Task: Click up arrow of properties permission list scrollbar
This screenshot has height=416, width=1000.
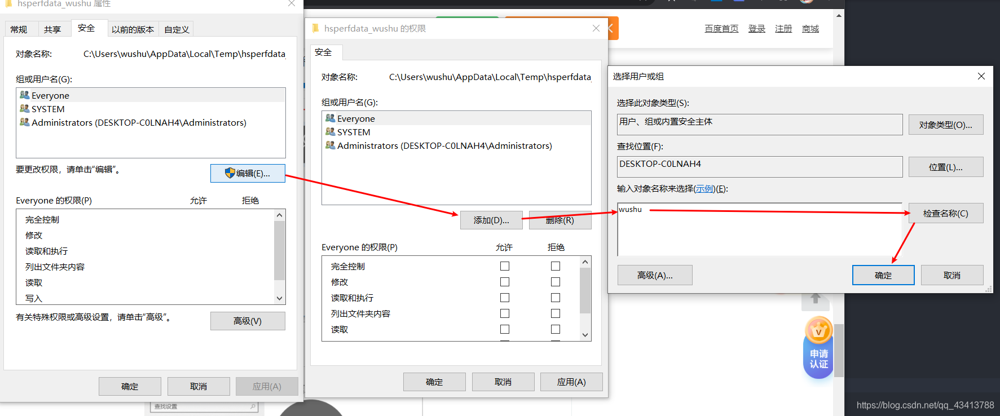Action: click(x=279, y=215)
